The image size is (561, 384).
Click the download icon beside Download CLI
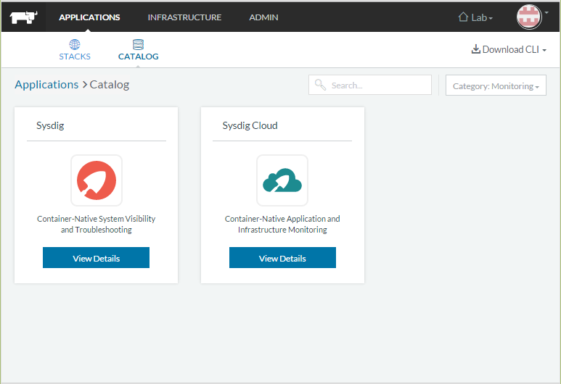point(476,49)
